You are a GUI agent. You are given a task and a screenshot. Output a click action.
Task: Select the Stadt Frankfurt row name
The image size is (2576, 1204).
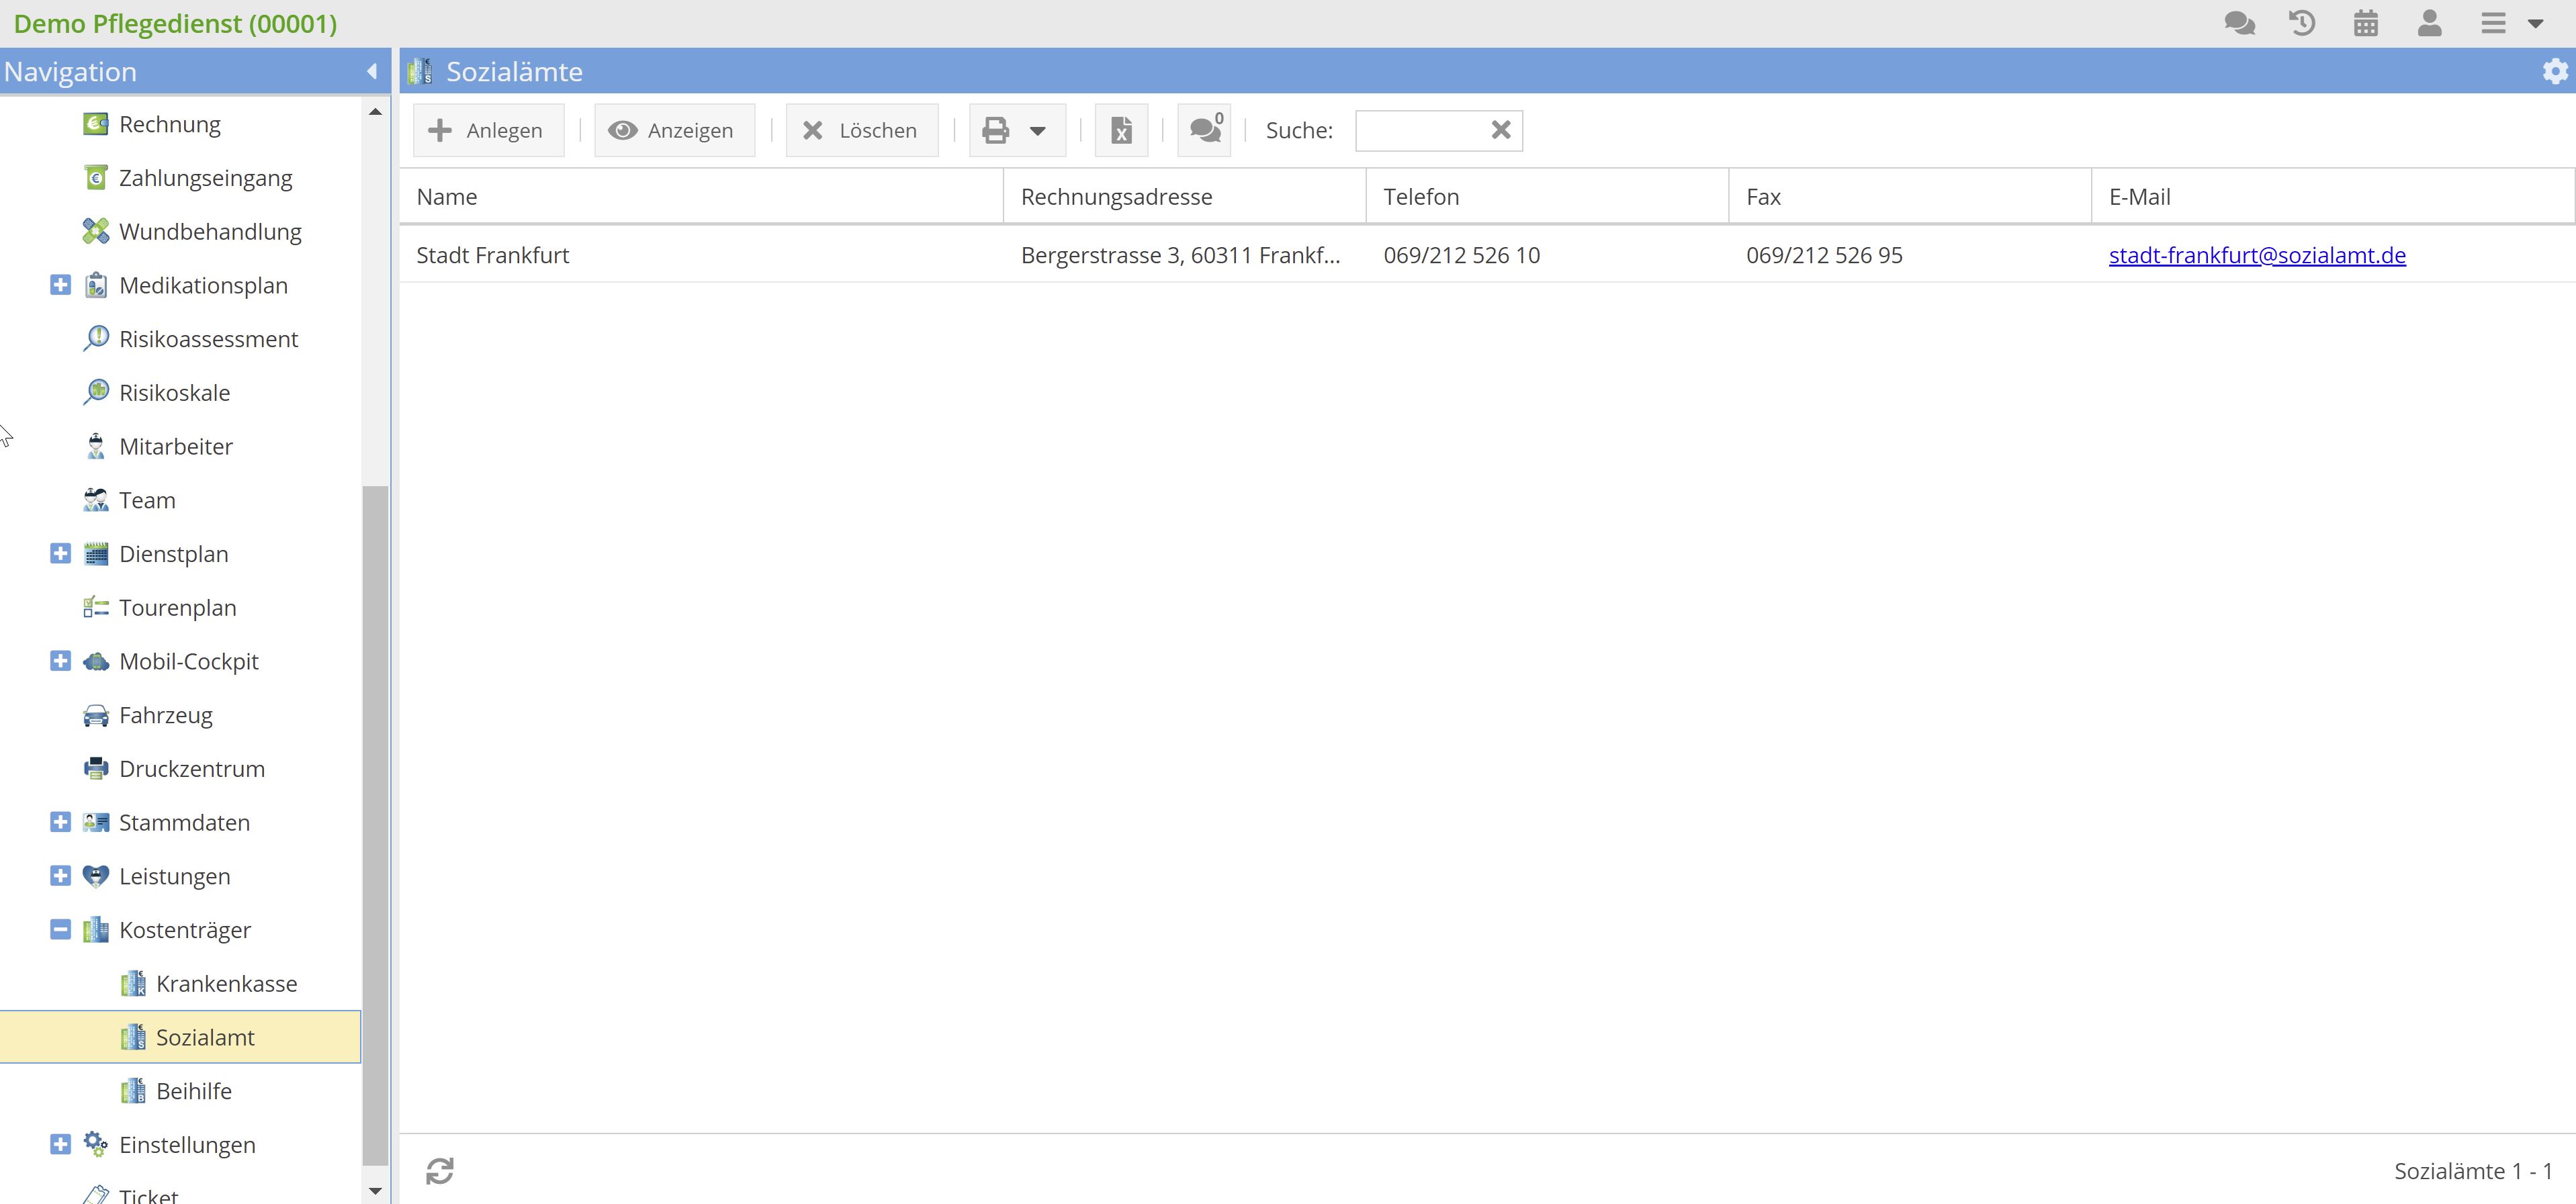tap(492, 255)
